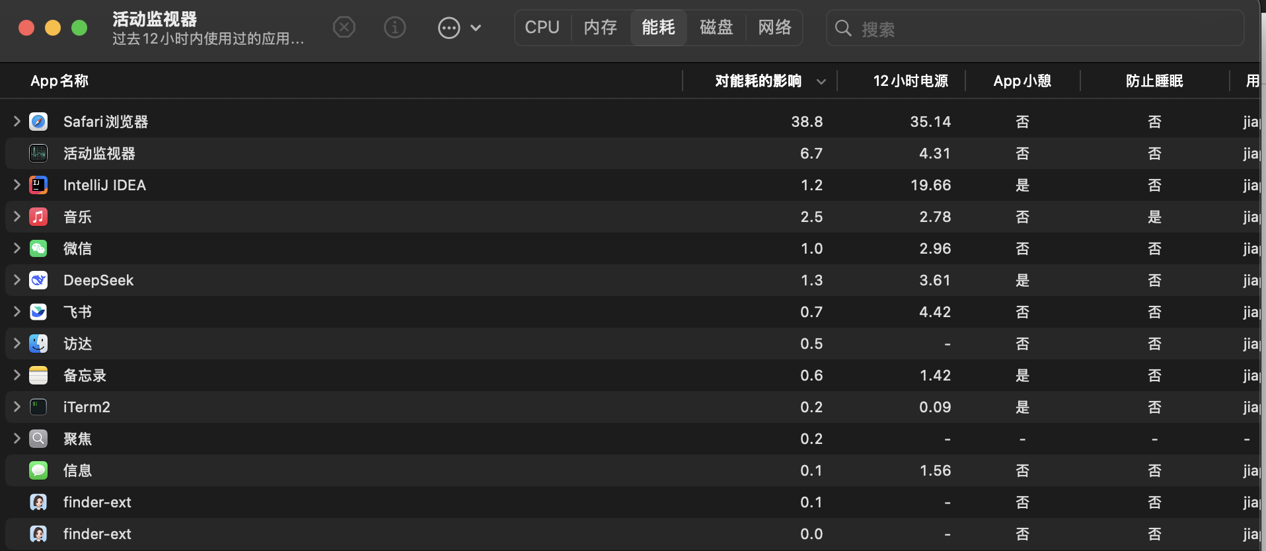
Task: Sort by 对能耗的影响 column header
Action: pos(758,81)
